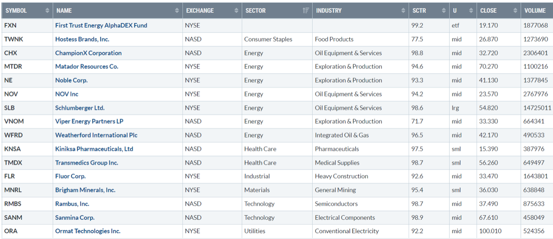The image size is (553, 239).
Task: Select the Semiconductors industry cell
Action: pyautogui.click(x=336, y=204)
